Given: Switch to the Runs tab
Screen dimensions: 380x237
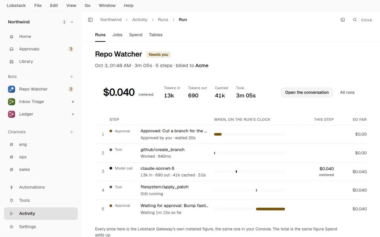Looking at the screenshot, I should (100, 35).
